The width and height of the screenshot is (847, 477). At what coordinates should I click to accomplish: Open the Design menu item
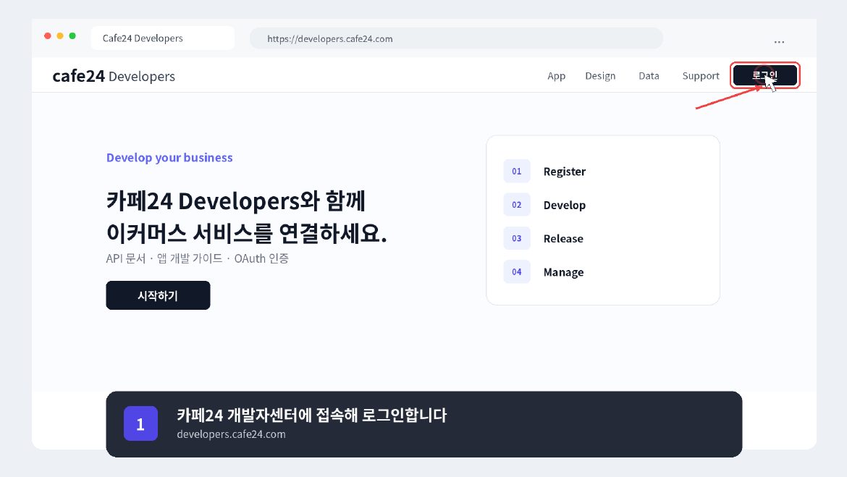(x=600, y=75)
